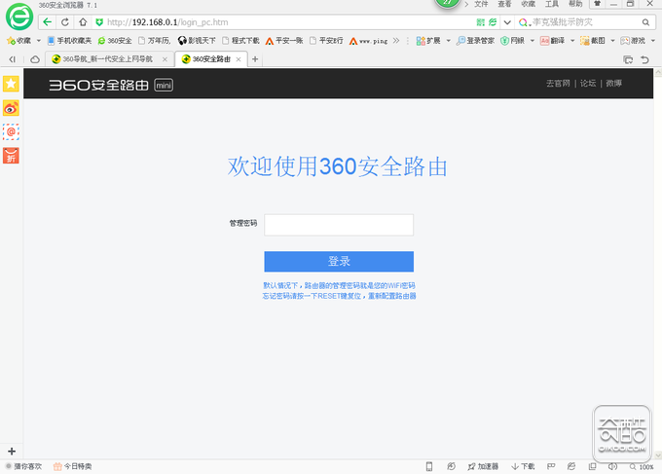Viewport: 662px width, 474px height.
Task: Open the 万年历 bookmark
Action: tap(155, 41)
